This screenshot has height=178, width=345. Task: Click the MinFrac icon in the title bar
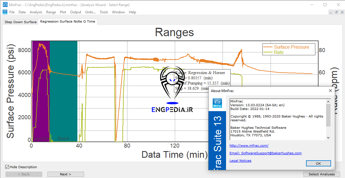point(5,5)
